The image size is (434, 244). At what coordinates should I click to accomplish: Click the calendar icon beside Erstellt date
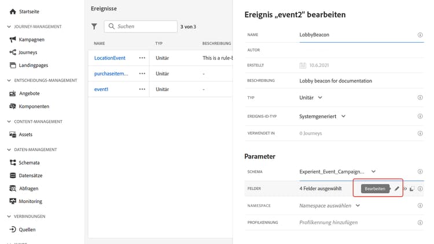tap(303, 65)
